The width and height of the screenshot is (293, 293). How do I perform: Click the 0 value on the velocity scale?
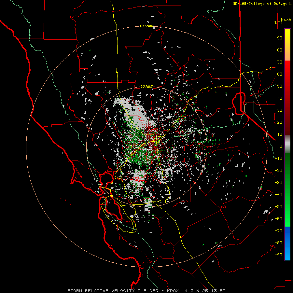click(x=281, y=146)
